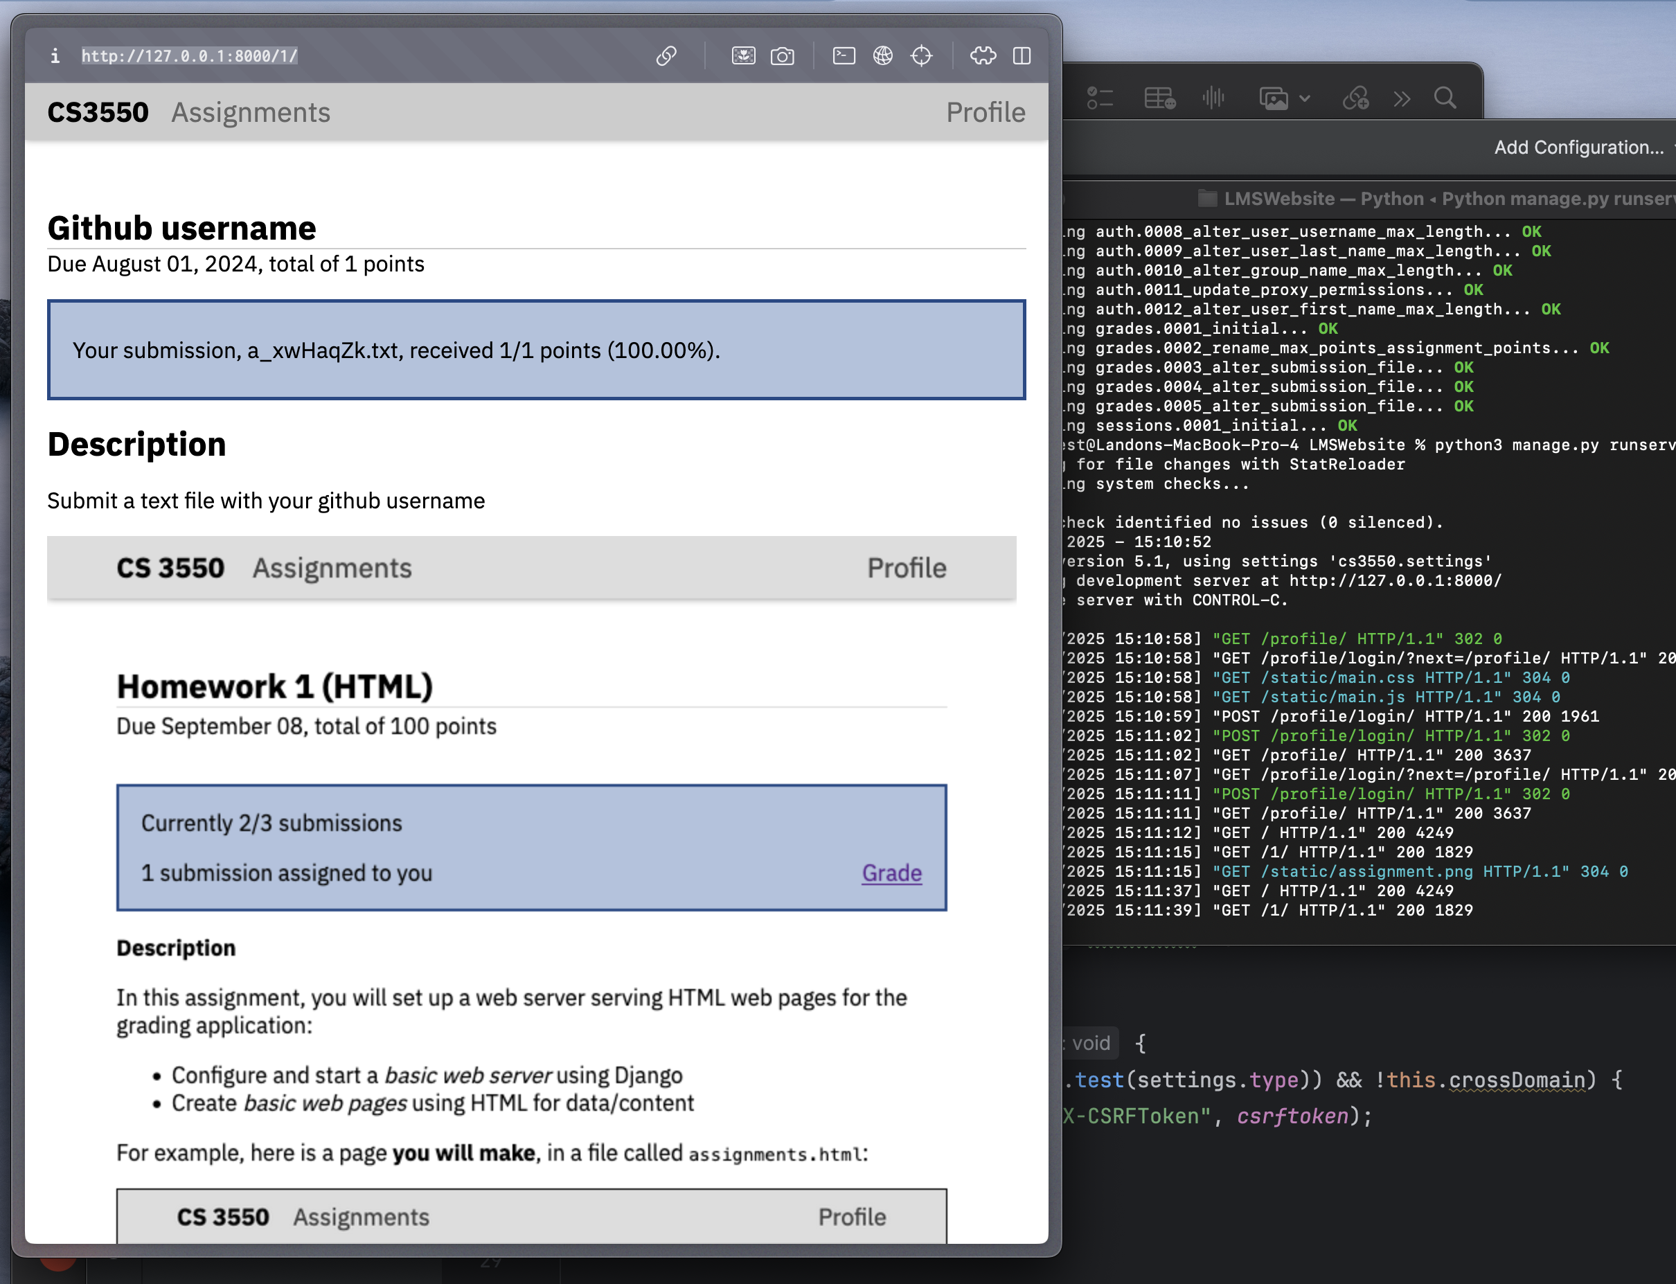Viewport: 1676px width, 1284px height.
Task: Click the globe network icon
Action: coord(883,56)
